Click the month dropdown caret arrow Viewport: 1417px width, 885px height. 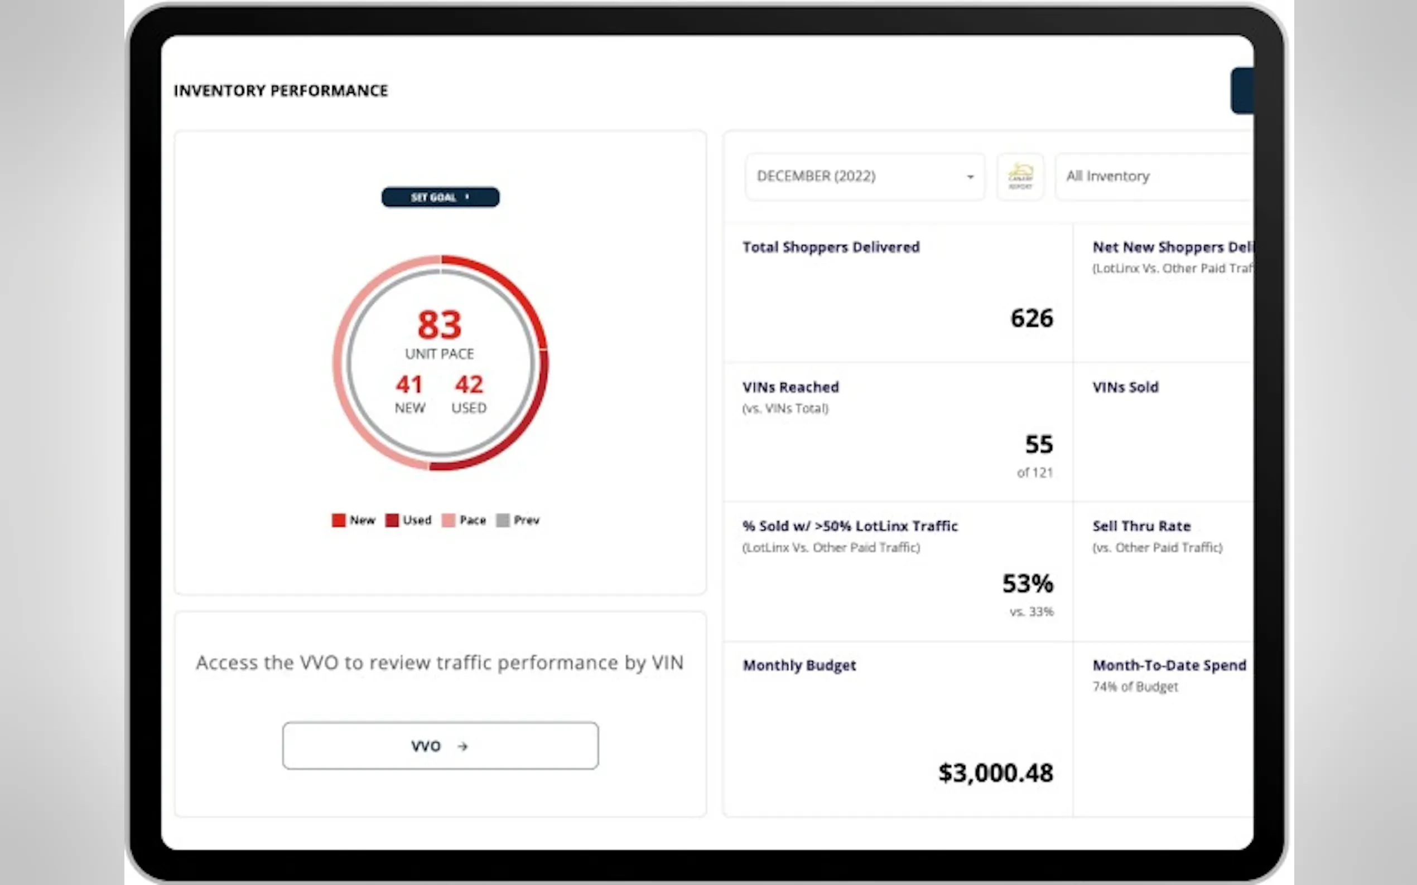[x=970, y=177]
